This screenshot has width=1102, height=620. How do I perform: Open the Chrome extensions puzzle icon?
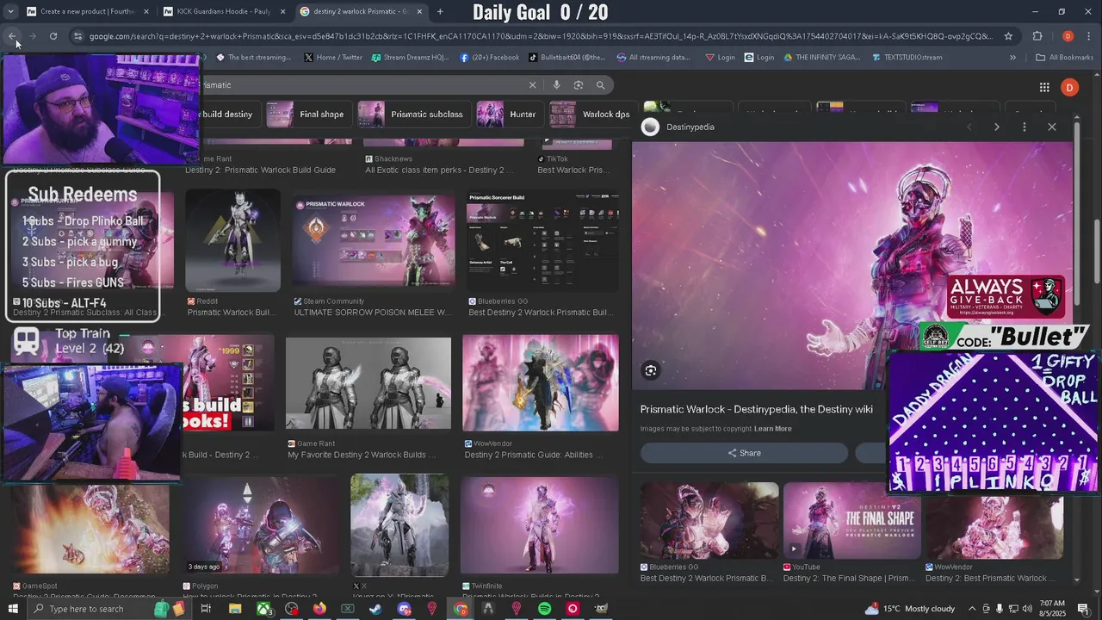[1037, 36]
